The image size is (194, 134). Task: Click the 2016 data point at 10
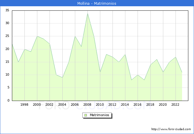pos(138,75)
